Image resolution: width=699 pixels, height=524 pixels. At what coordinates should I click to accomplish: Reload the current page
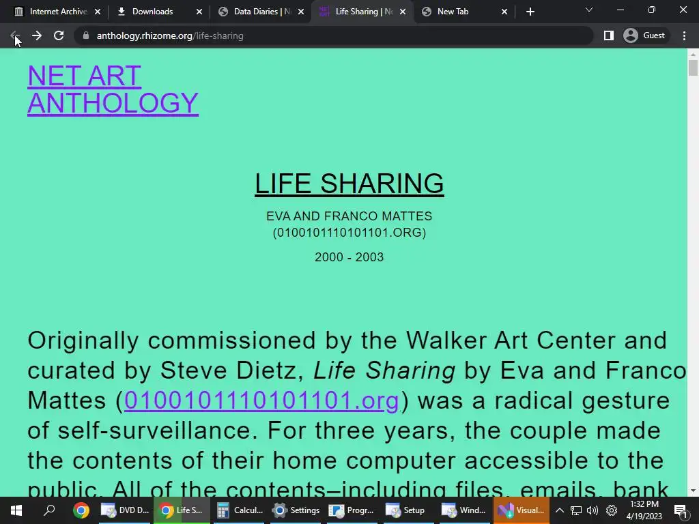(59, 35)
